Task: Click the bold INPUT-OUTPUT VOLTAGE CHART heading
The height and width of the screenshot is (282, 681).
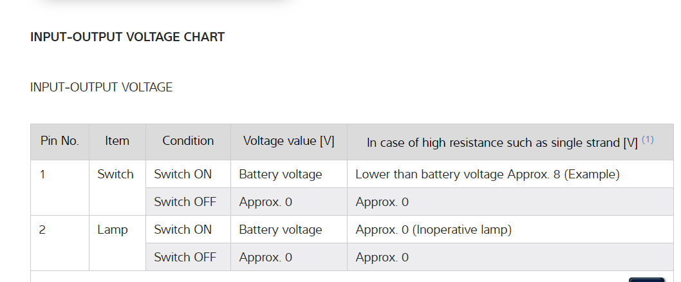Action: point(127,37)
